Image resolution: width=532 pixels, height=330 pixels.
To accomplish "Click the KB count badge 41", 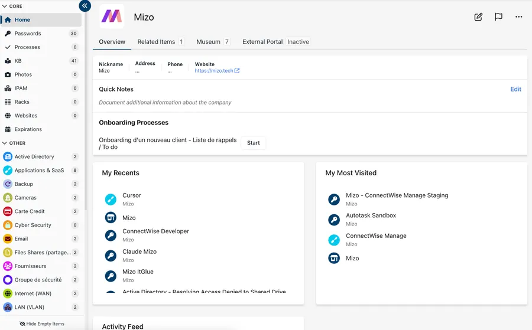I will [x=74, y=61].
